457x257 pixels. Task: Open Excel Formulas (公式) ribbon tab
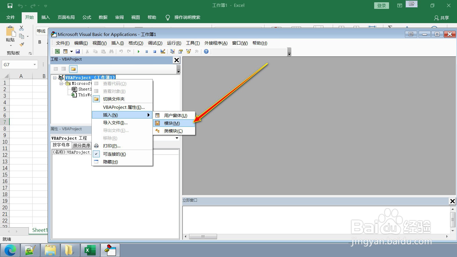pos(87,17)
